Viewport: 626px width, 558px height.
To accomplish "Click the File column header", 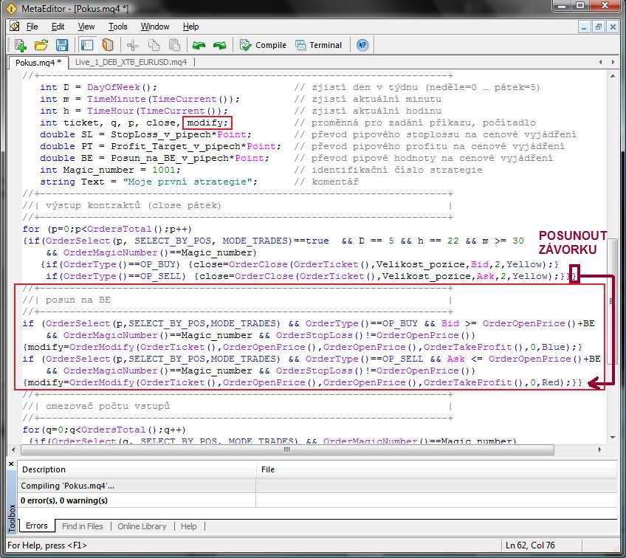I will (437, 469).
